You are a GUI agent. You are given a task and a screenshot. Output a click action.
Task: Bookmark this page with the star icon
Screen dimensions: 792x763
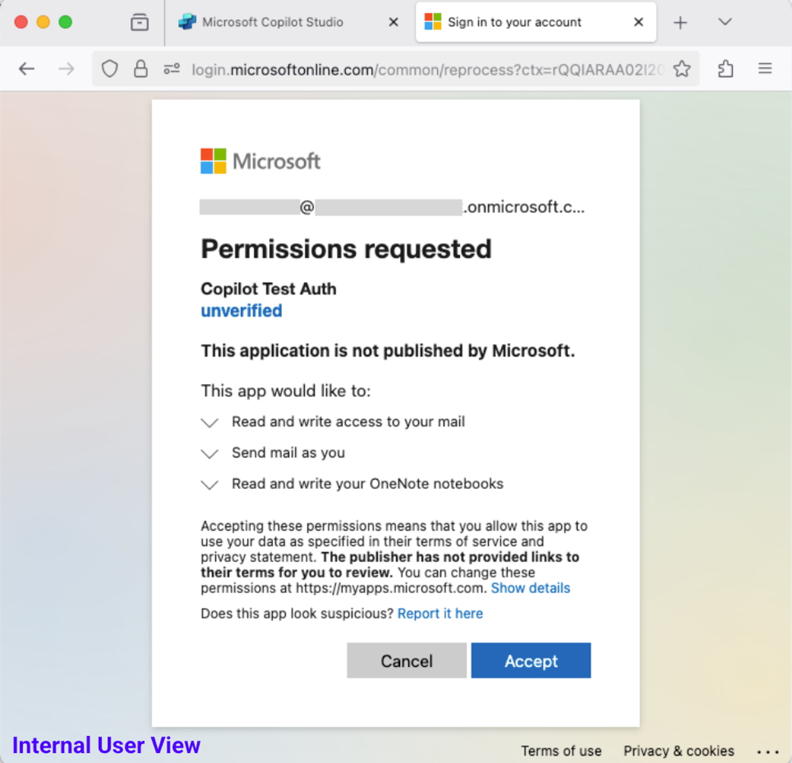pos(681,69)
